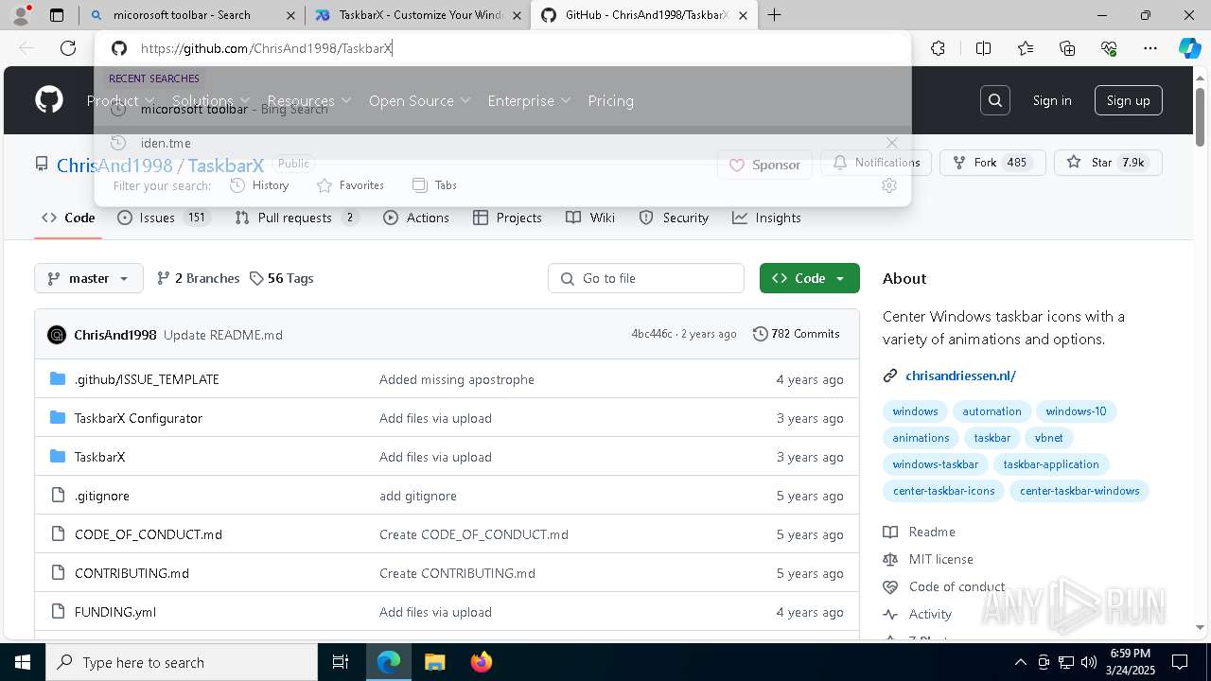Open tab actions menu icon
This screenshot has width=1211, height=681.
tap(57, 15)
